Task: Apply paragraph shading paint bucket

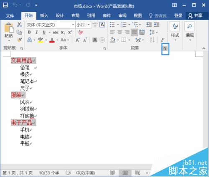Action: pyautogui.click(x=112, y=40)
